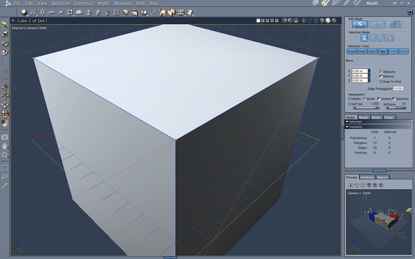The height and width of the screenshot is (259, 415).
Task: Choose the lasso selection tool in the left sidebar
Action: click(5, 177)
